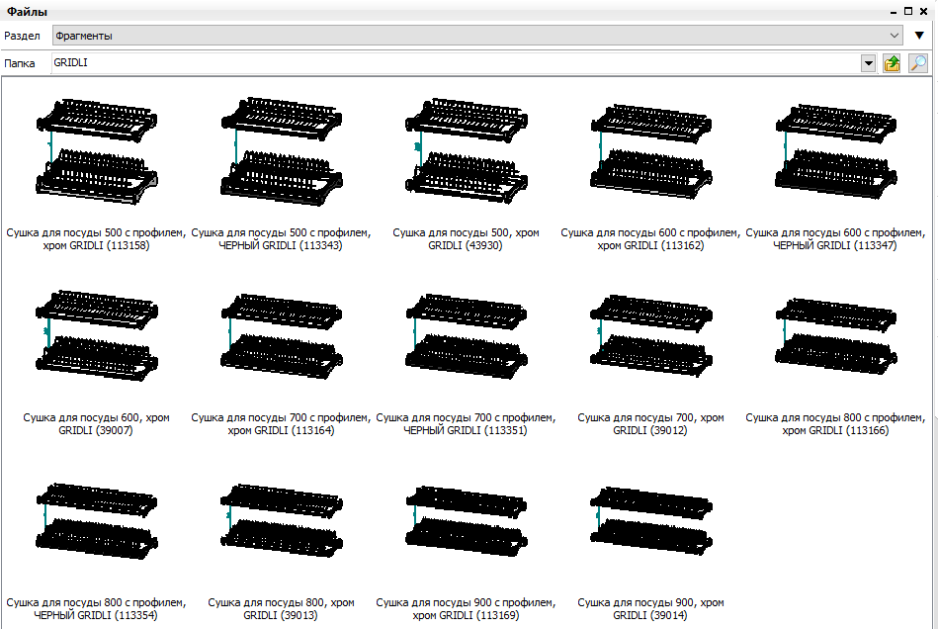Click the black triangle menu next to Раздел

tap(919, 36)
